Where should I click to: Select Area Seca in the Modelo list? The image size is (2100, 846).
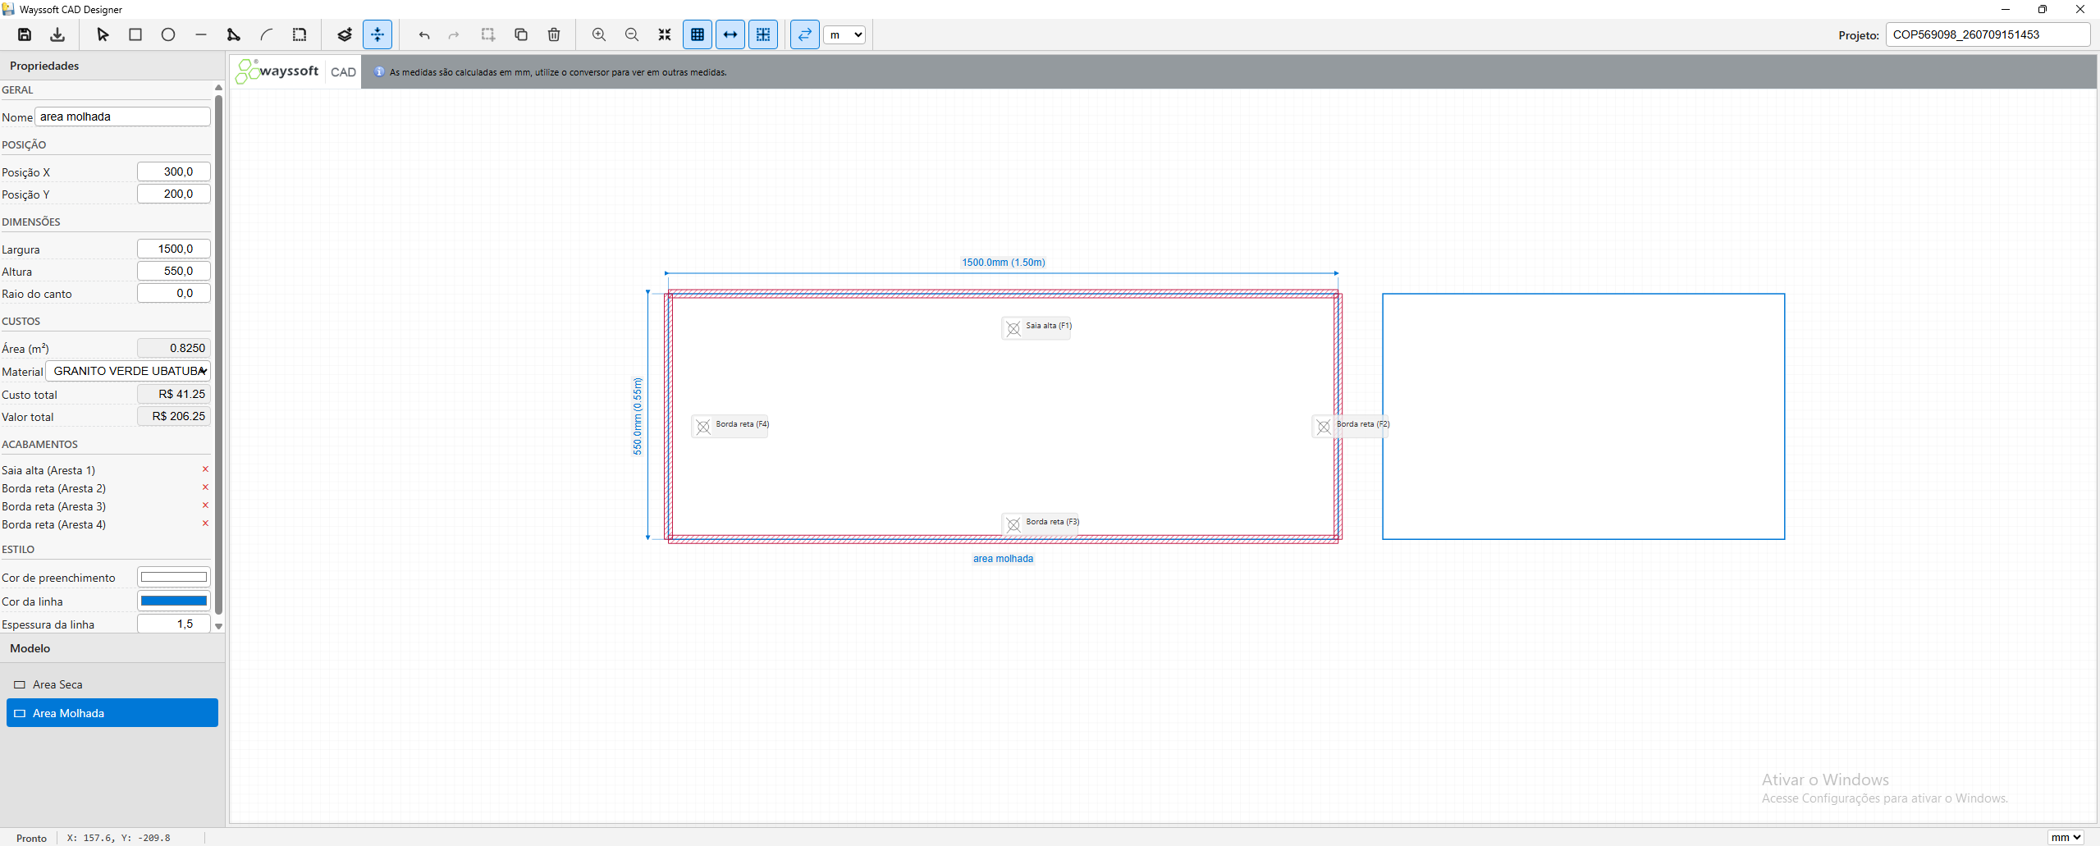click(x=112, y=684)
